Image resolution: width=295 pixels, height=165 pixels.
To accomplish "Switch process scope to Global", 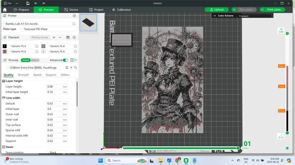I will coord(26,60).
